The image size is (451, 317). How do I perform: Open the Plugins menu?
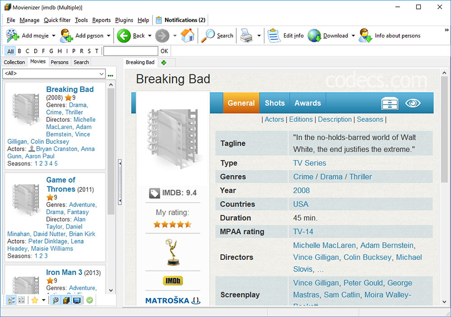(x=124, y=20)
